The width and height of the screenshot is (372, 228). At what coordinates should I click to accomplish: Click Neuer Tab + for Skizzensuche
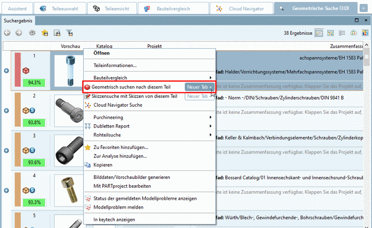[199, 96]
